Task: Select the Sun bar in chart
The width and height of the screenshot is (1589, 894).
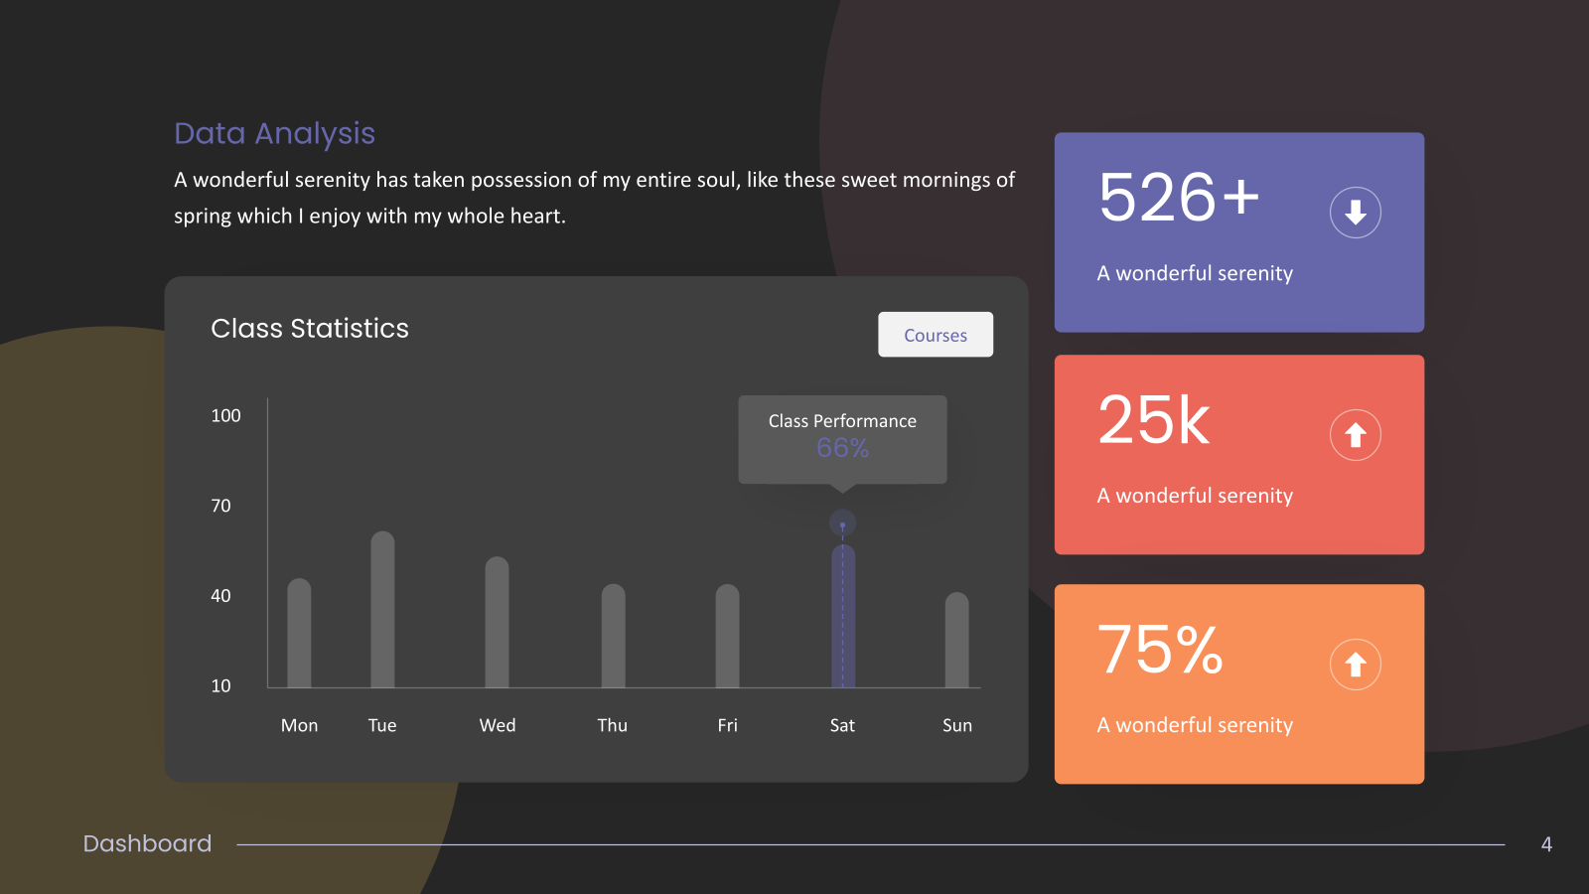Action: click(x=956, y=640)
